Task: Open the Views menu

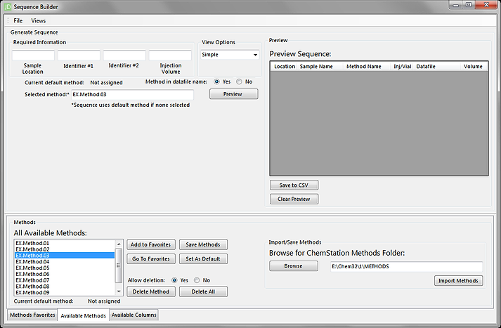Action: tap(39, 20)
